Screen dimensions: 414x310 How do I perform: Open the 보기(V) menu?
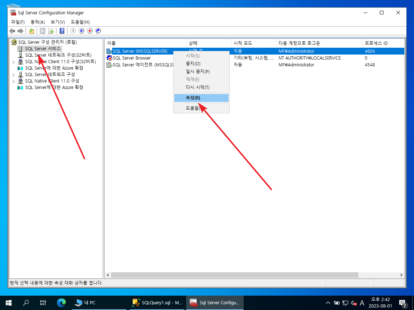click(x=58, y=22)
